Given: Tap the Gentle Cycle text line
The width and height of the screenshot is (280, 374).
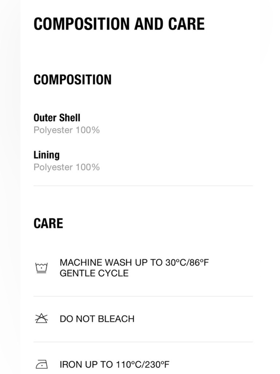Looking at the screenshot, I should tap(94, 273).
